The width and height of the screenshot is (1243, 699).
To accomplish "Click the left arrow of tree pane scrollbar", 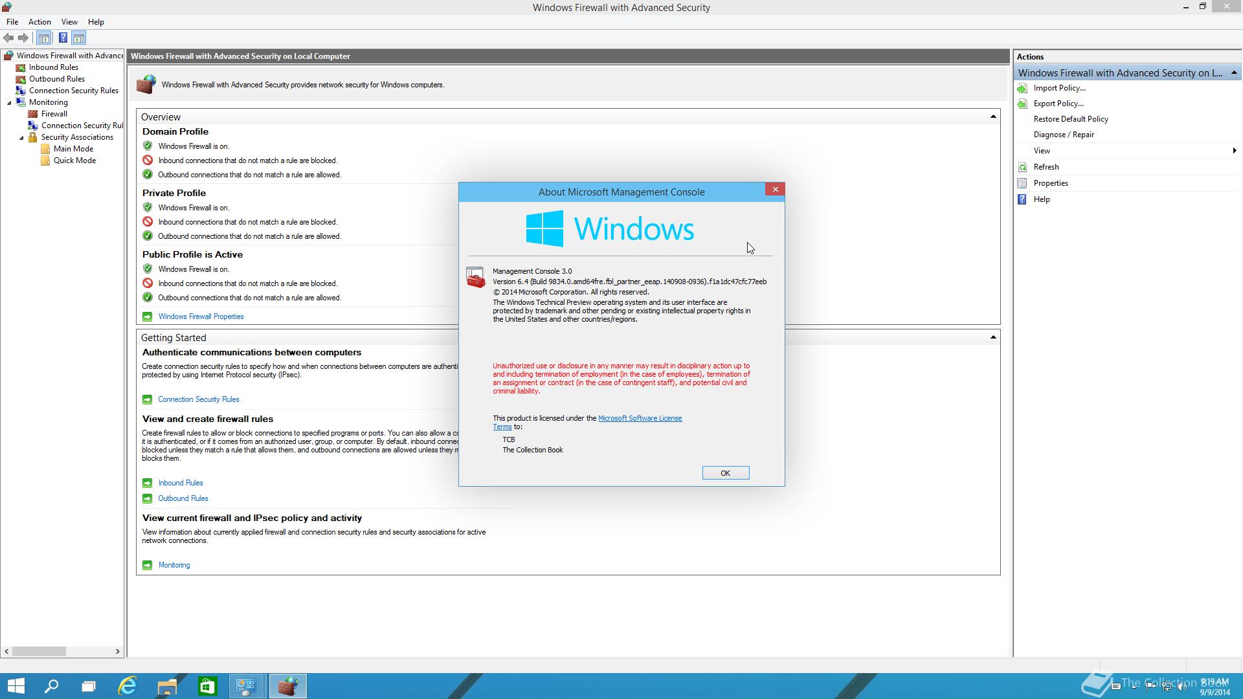I will coord(6,651).
